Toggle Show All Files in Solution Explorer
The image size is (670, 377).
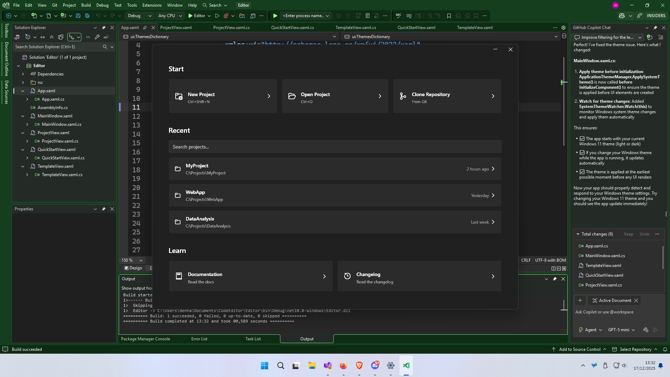pyautogui.click(x=61, y=37)
